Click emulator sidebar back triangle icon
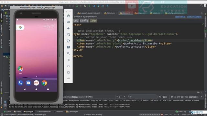This screenshot has width=207, height=116. [68, 60]
